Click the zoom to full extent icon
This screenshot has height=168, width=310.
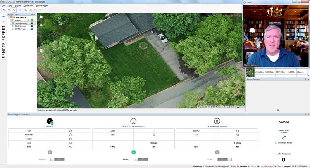[20, 10]
